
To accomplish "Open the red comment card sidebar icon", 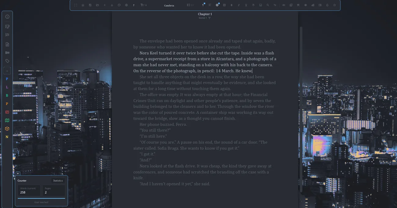I will pyautogui.click(x=7, y=112).
